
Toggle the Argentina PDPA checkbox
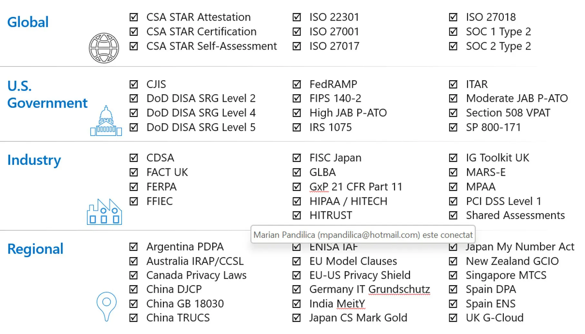[x=134, y=247]
